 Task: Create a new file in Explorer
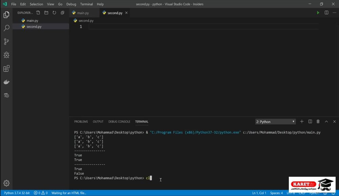(38, 13)
